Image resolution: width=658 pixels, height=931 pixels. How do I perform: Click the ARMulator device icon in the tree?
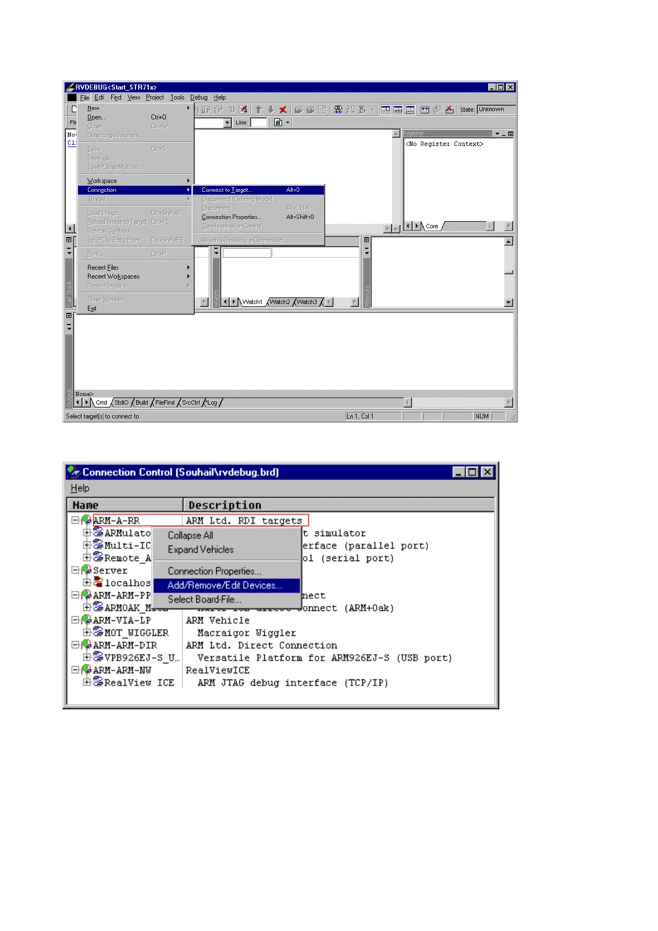tap(98, 532)
